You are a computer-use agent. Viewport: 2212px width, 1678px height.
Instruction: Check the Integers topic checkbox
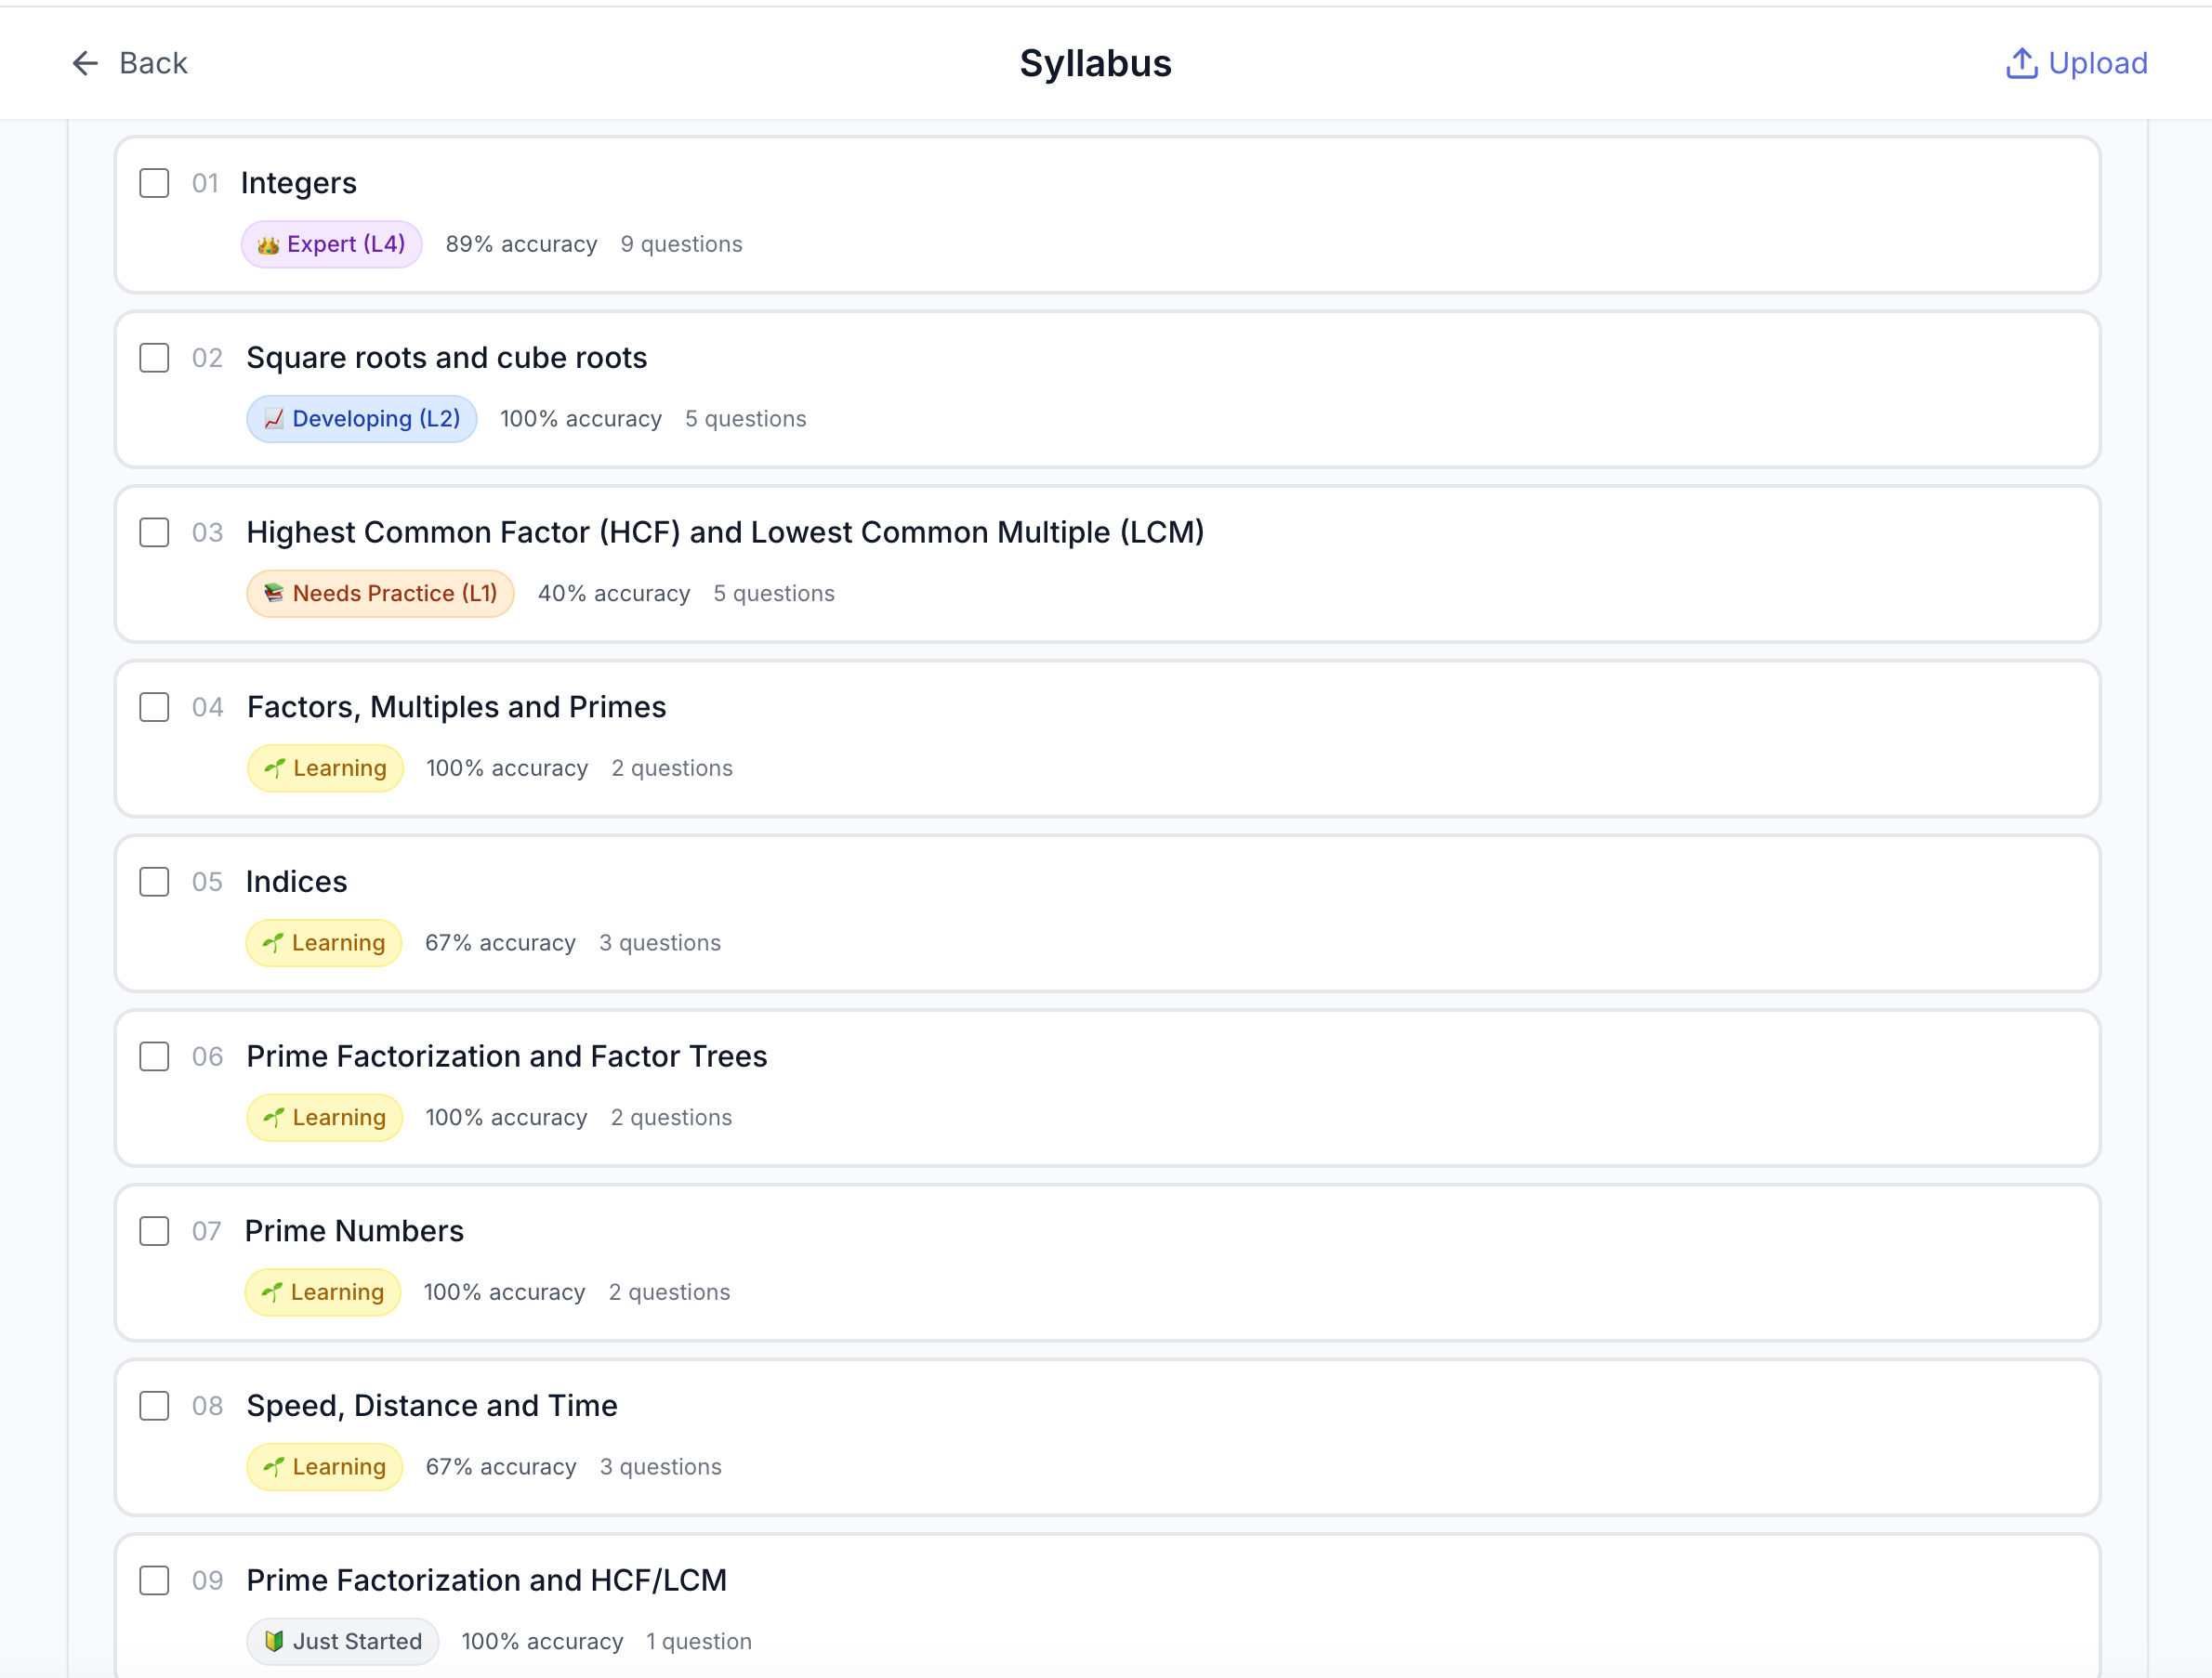[x=154, y=183]
